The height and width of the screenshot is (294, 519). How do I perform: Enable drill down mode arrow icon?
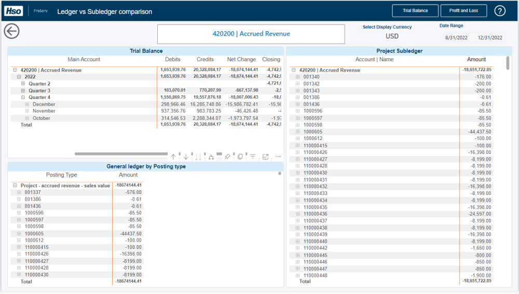tap(186, 157)
